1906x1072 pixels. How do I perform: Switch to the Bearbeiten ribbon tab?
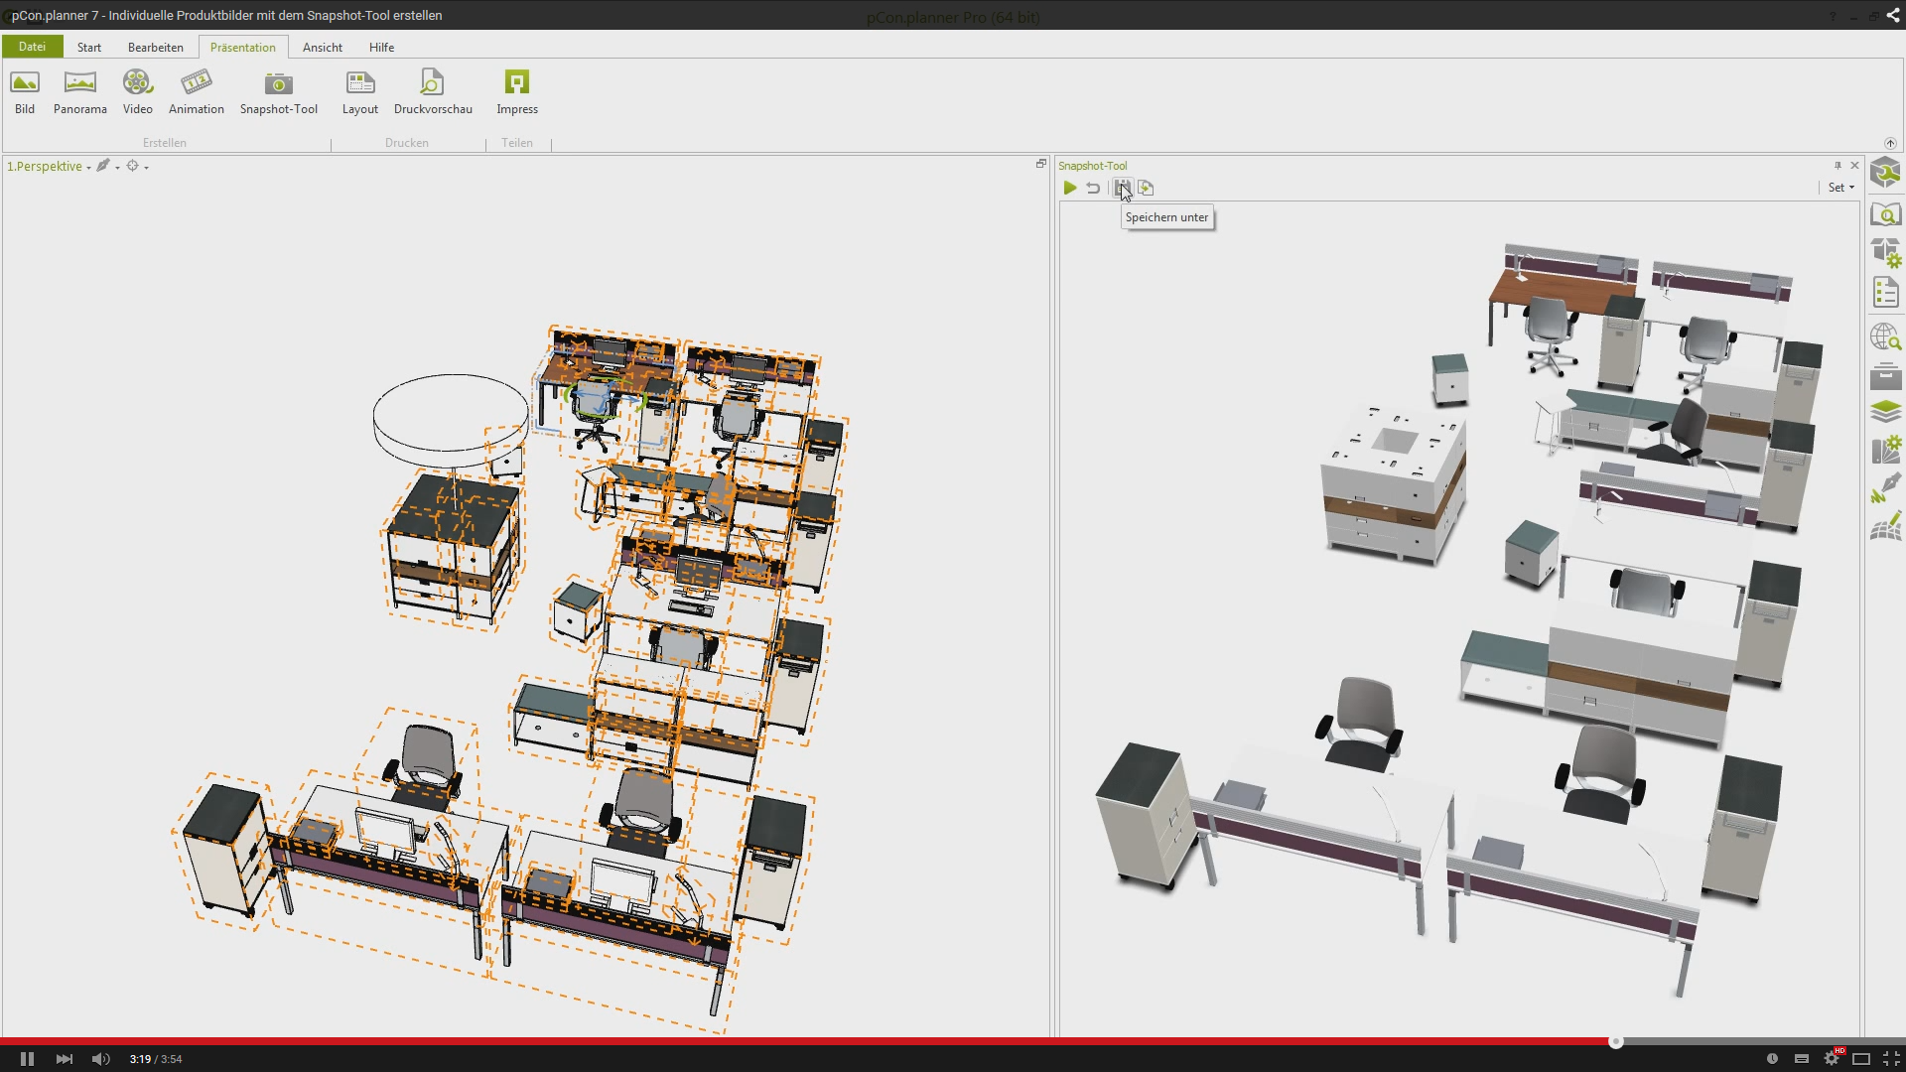(155, 47)
